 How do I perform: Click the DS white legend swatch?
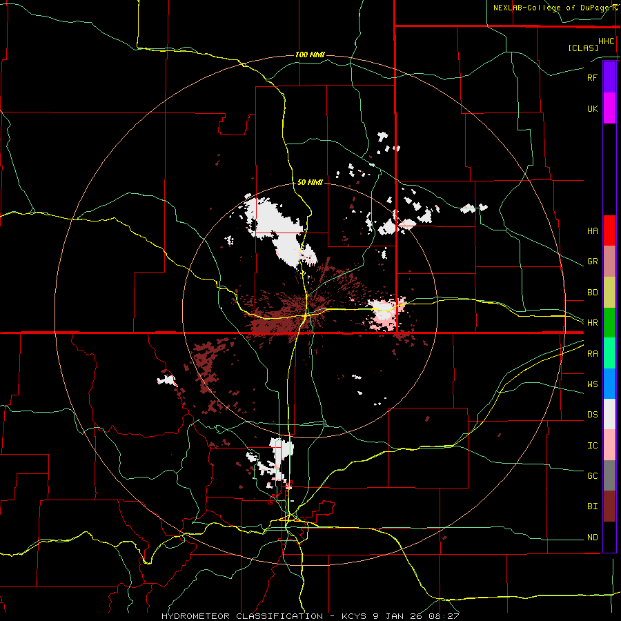[609, 414]
